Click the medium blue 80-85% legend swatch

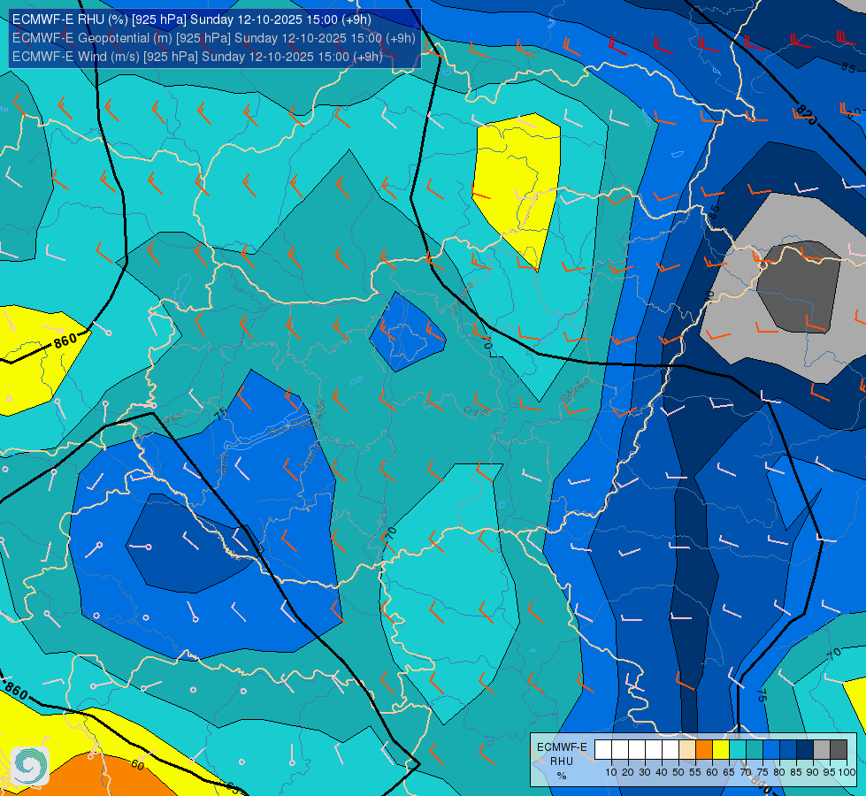788,749
